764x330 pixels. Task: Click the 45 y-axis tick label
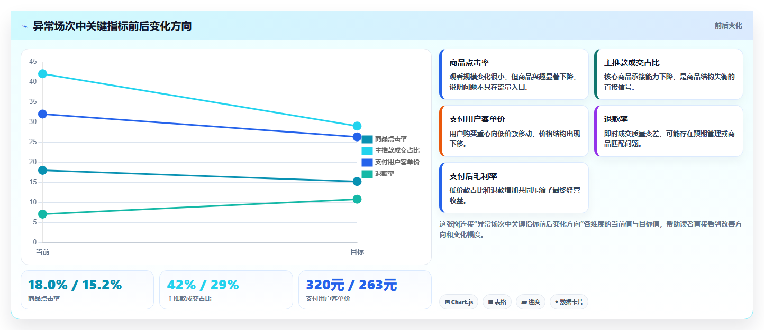click(x=33, y=62)
